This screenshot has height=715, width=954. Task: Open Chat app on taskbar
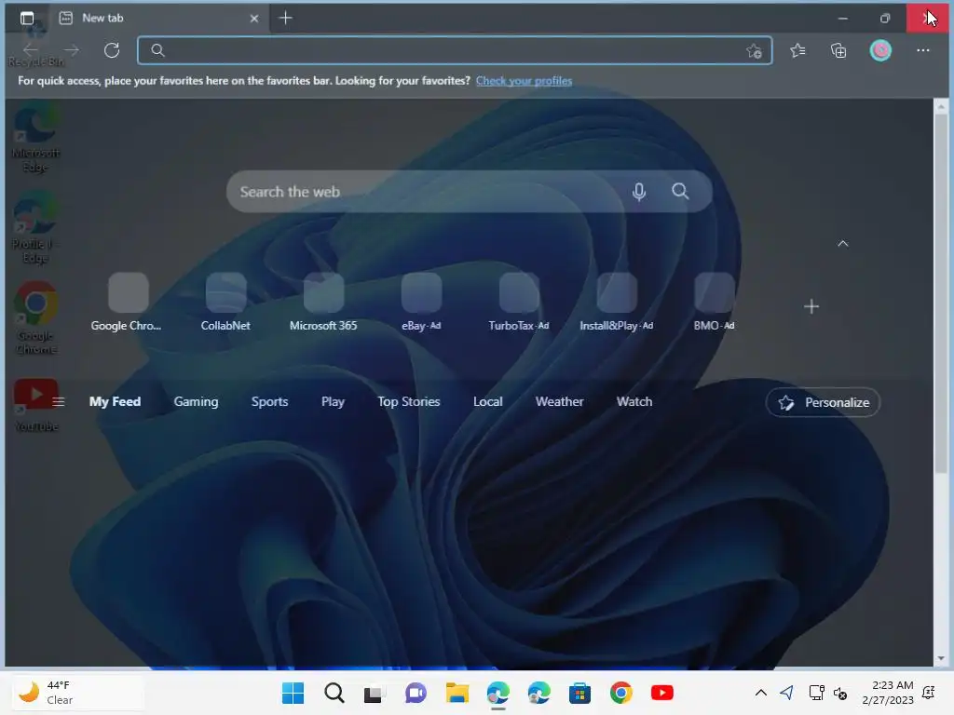416,693
